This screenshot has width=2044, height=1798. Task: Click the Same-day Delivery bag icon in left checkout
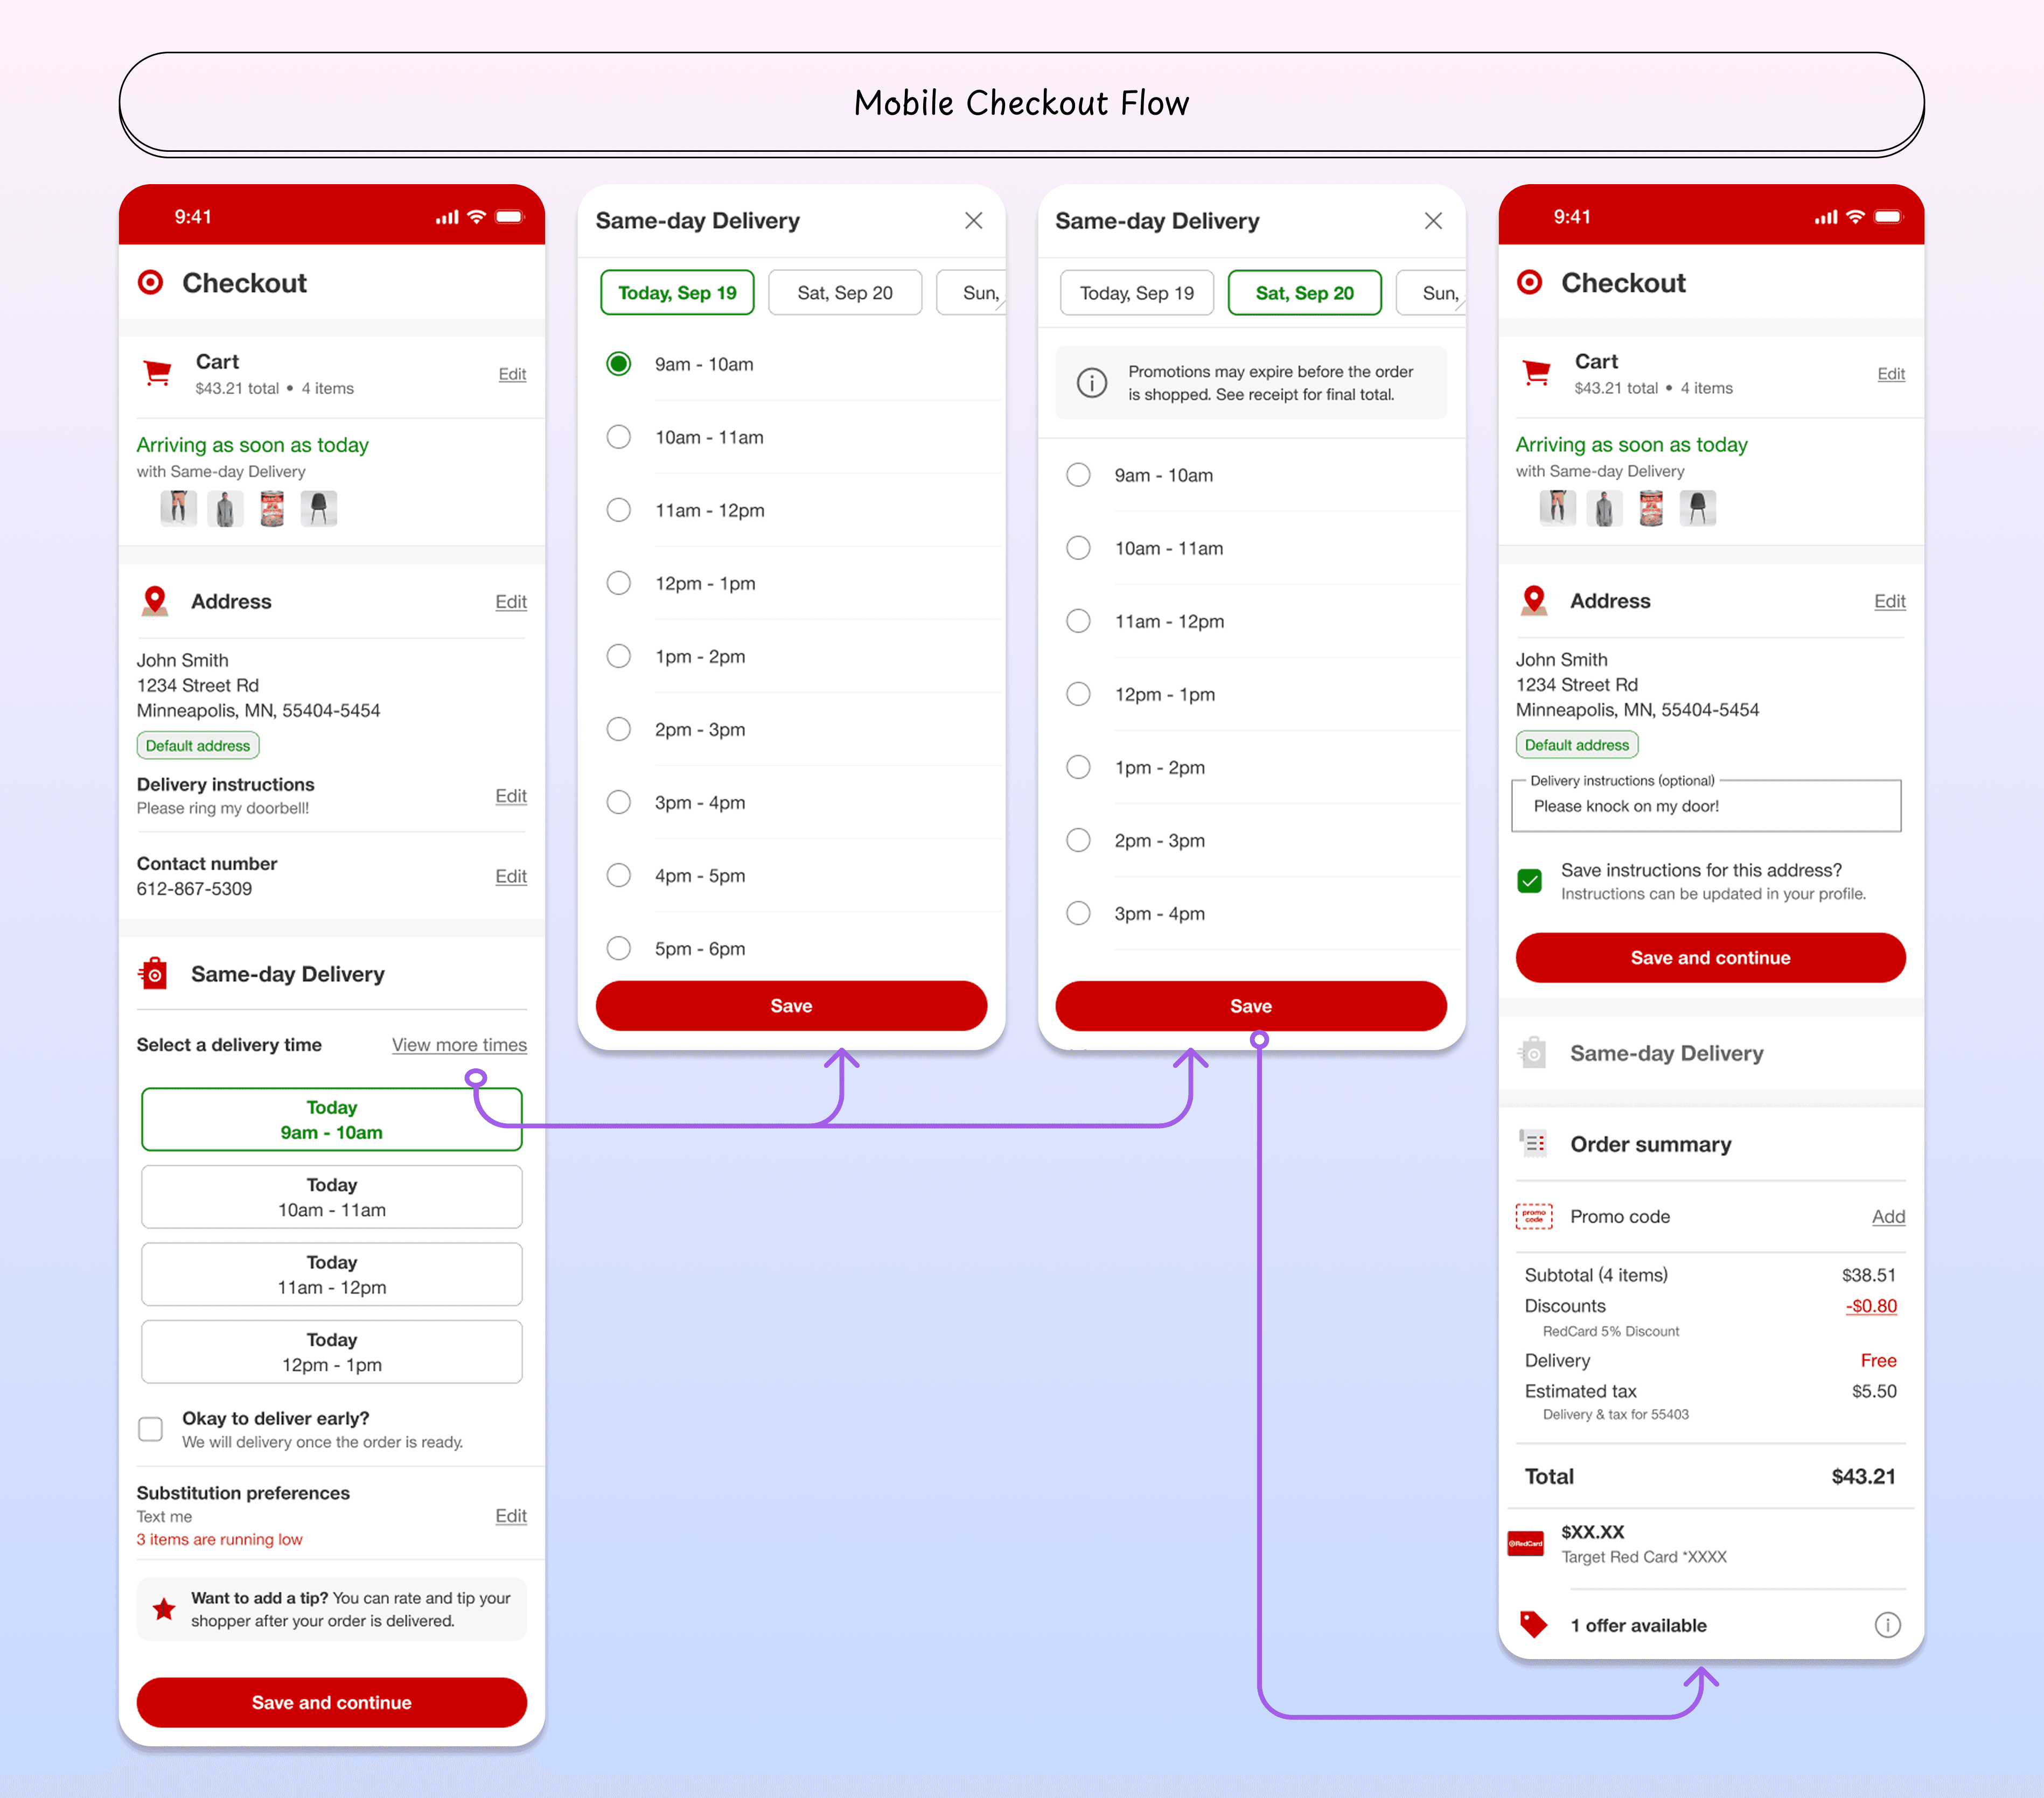(154, 973)
